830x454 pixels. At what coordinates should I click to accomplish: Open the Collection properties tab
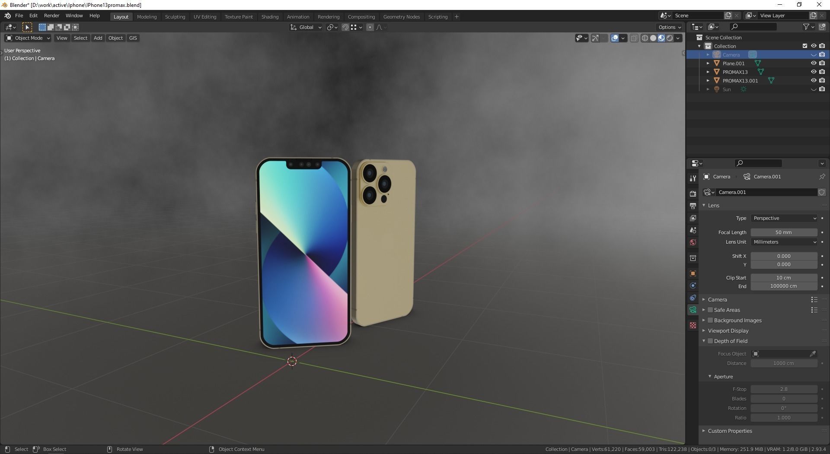(x=693, y=258)
